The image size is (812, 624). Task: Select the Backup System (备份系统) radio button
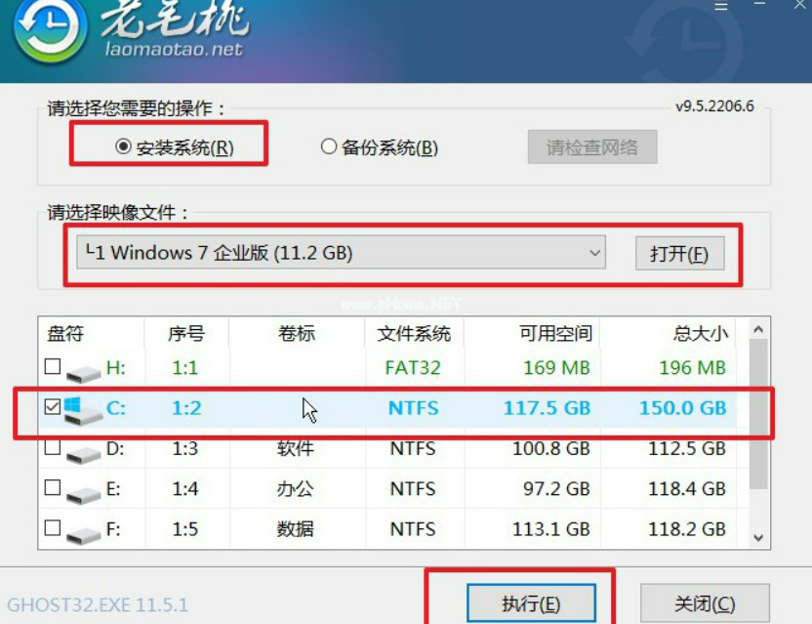[329, 147]
